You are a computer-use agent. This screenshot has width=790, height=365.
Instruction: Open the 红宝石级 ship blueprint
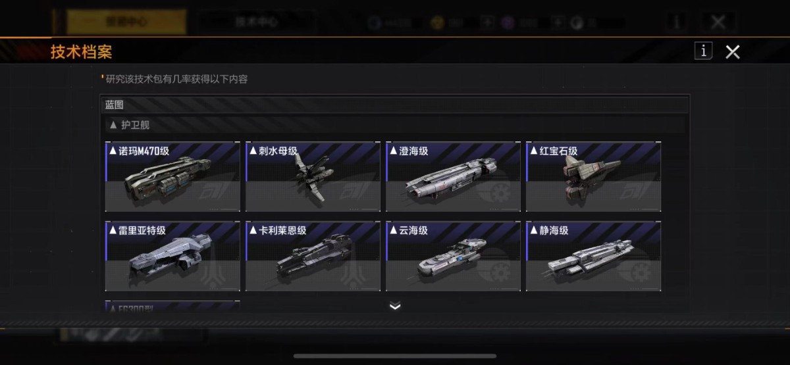pos(593,176)
